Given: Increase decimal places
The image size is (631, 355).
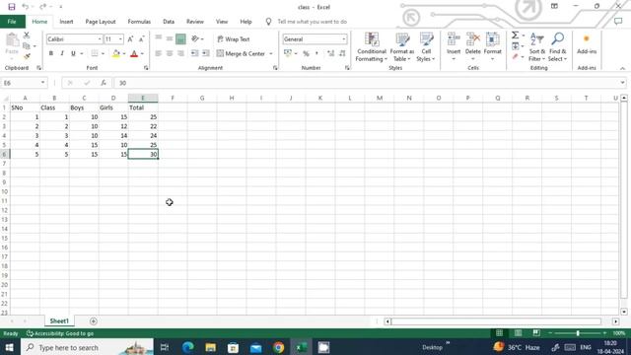Looking at the screenshot, I should (330, 53).
